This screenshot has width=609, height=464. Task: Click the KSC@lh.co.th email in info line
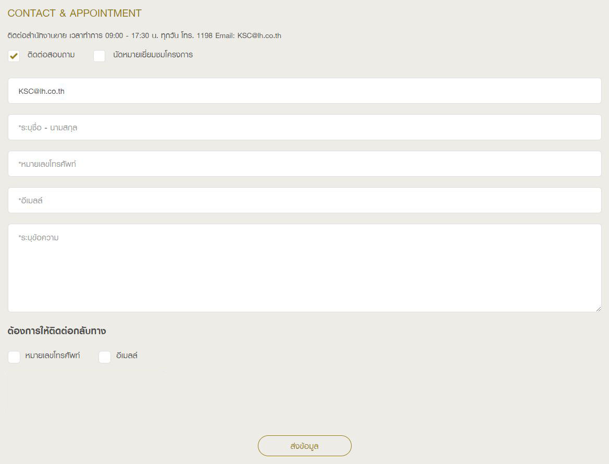coord(259,36)
